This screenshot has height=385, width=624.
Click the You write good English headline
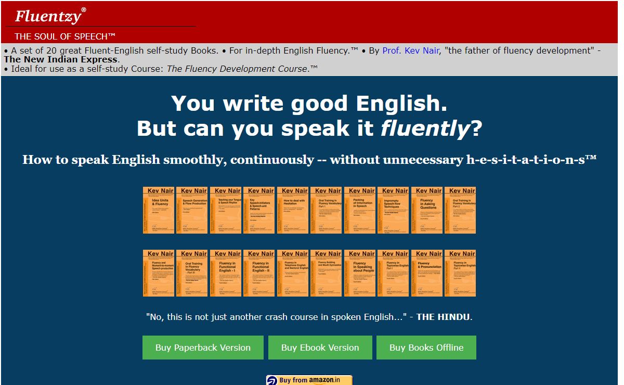(309, 104)
